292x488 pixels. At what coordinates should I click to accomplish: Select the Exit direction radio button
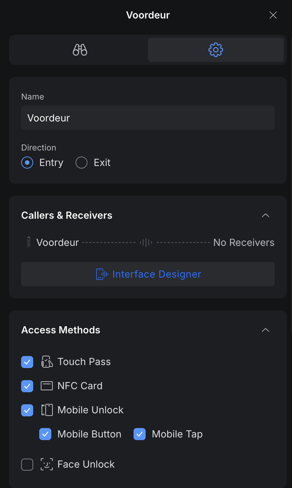81,163
